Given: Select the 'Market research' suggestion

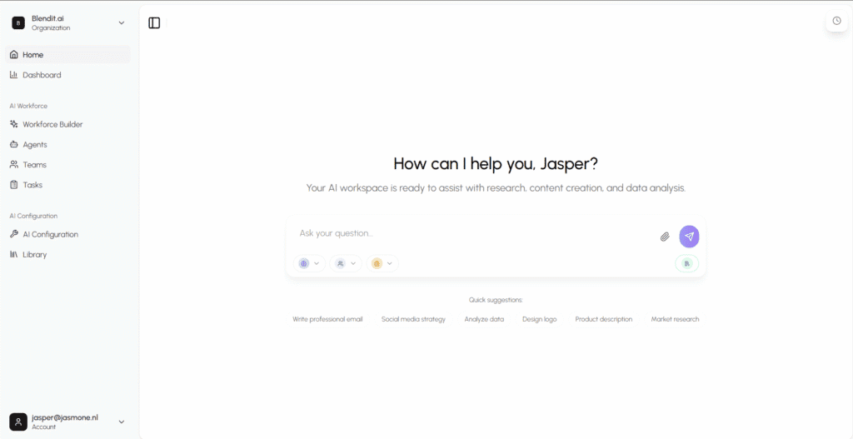Looking at the screenshot, I should coord(675,319).
